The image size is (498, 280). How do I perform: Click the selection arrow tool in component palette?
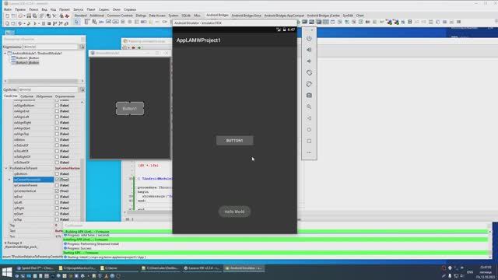point(77,22)
